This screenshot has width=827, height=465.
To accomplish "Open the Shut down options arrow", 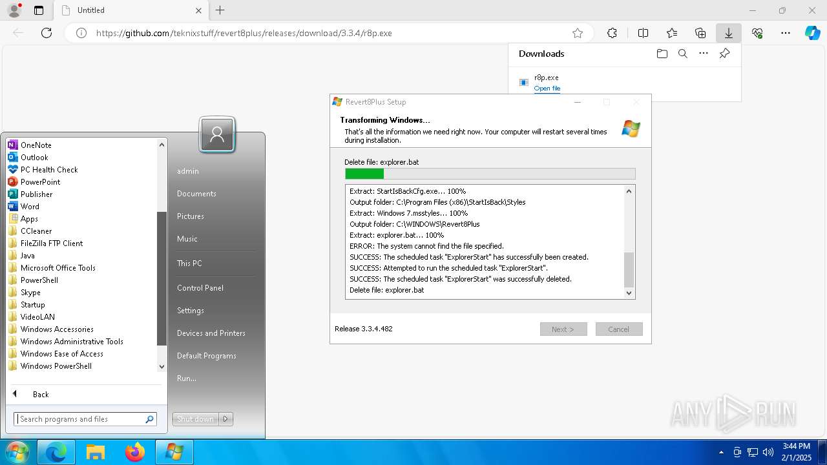I will 225,419.
